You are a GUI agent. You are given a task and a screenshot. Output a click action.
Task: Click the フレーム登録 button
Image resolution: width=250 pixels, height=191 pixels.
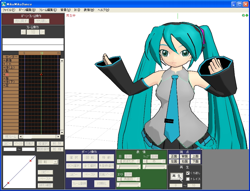pos(79,184)
